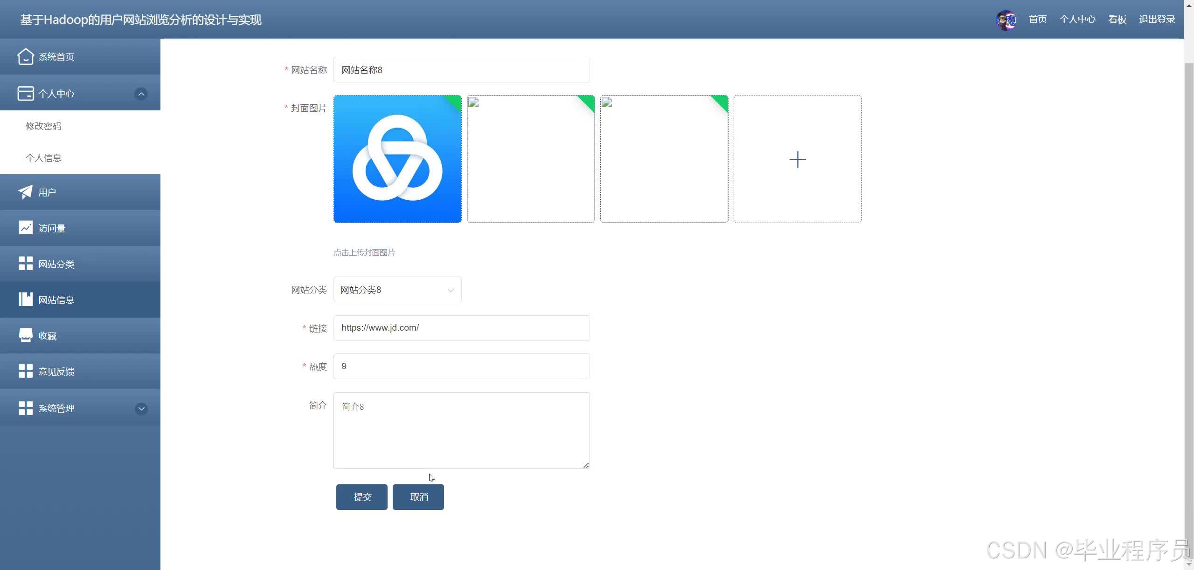The height and width of the screenshot is (570, 1194).
Task: Click the user avatar in top bar
Action: pyautogui.click(x=1006, y=20)
